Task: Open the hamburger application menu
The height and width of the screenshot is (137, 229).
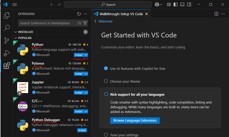Action: [14, 4]
